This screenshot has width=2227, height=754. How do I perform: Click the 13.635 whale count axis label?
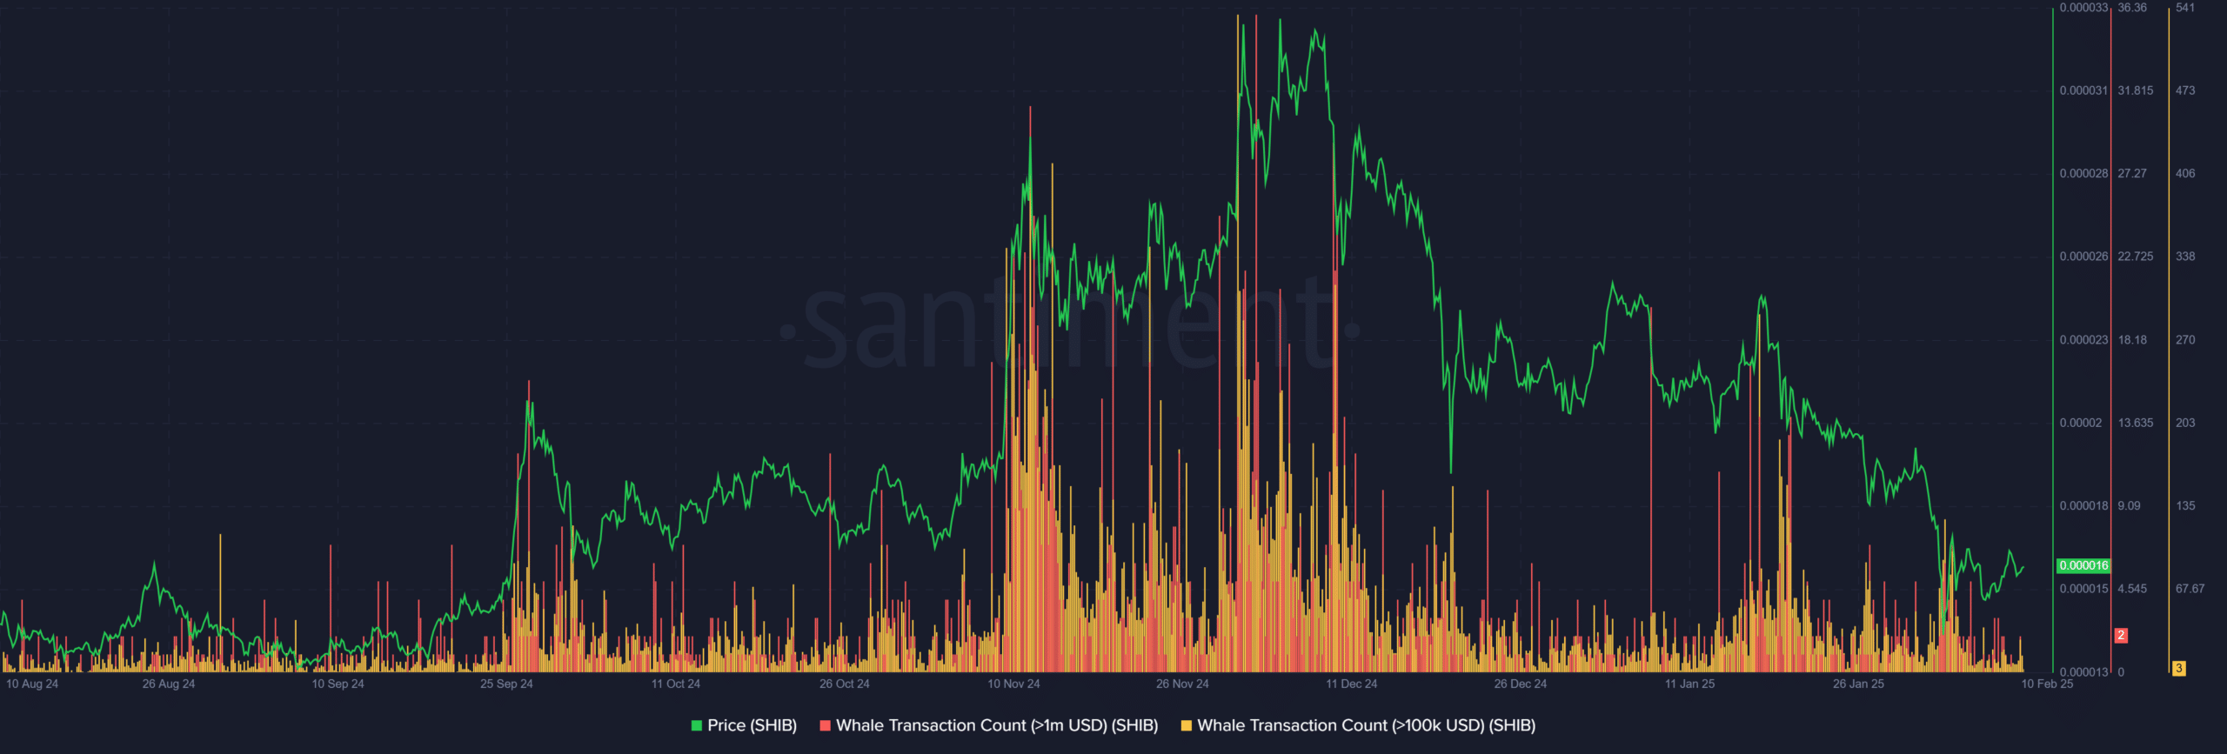2136,423
